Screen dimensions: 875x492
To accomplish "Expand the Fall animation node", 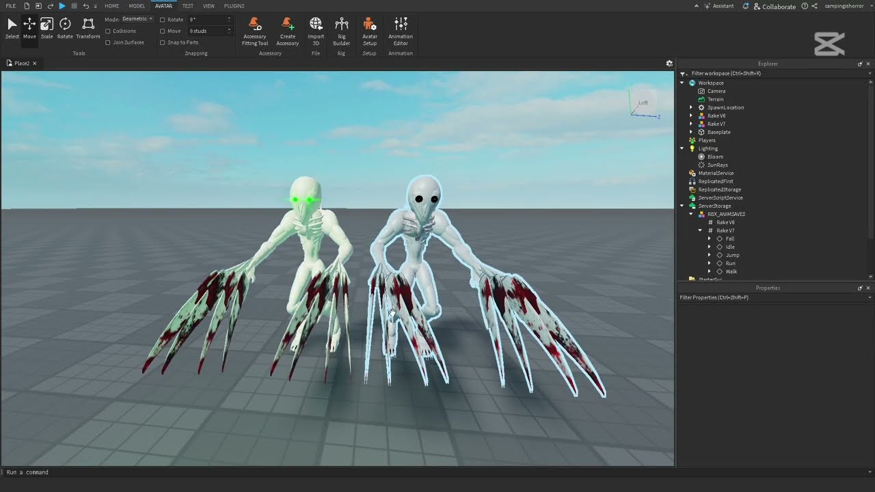I will (709, 238).
